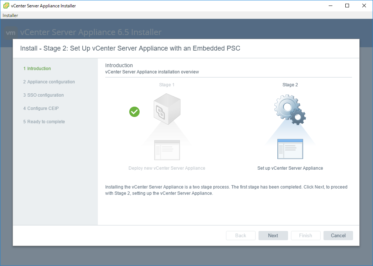Click the vCenter installer title bar icon

[6, 6]
